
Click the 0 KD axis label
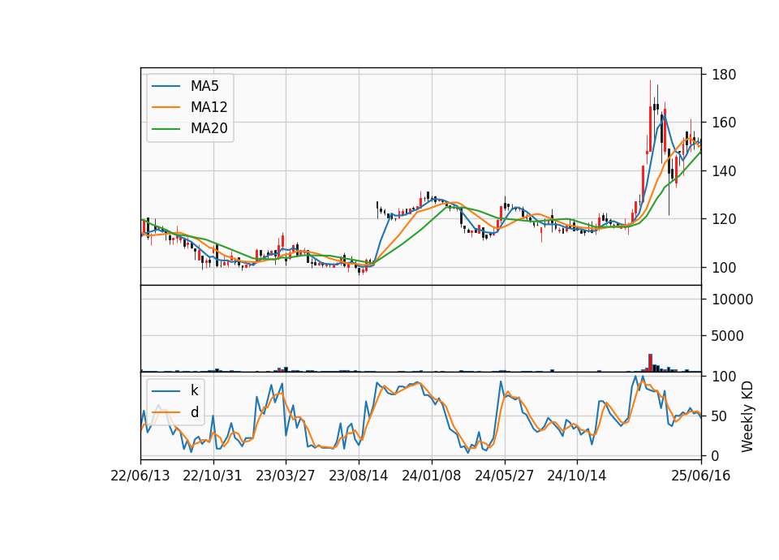pyautogui.click(x=716, y=455)
